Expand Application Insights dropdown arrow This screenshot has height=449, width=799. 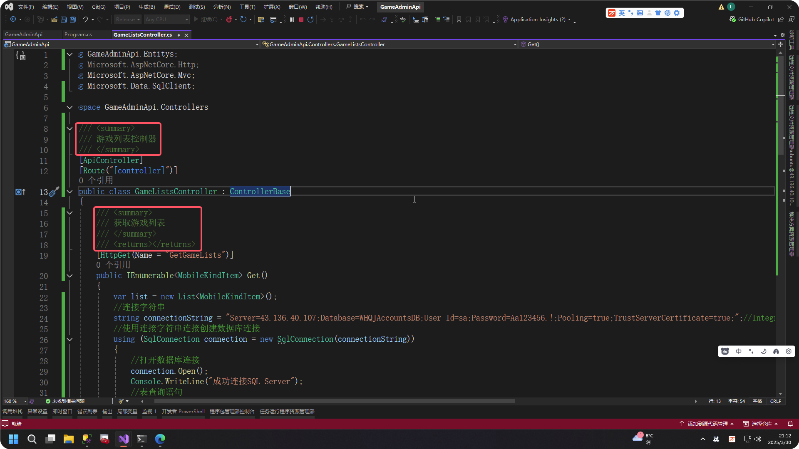(569, 20)
